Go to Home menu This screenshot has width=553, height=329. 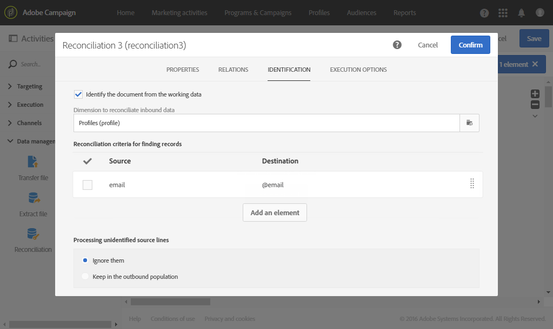click(125, 12)
